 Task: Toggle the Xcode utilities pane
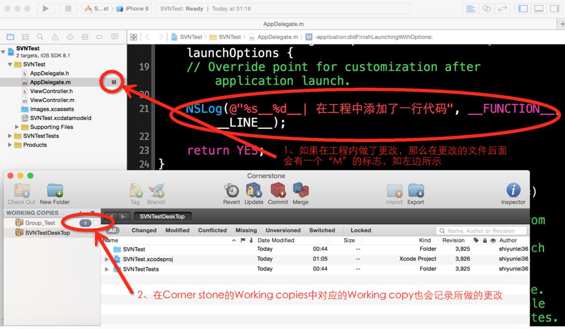pos(554,9)
